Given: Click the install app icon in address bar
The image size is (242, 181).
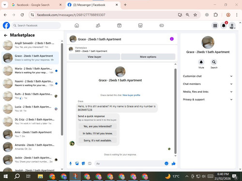Looking at the screenshot, I should click(x=180, y=15).
